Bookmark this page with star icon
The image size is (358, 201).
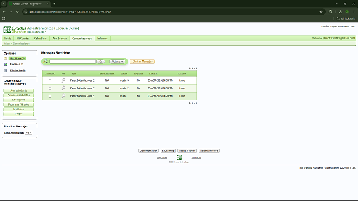pyautogui.click(x=321, y=12)
